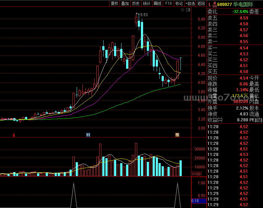Open the 财 financial marker
Image resolution: width=263 pixels, height=208 pixels.
(x=88, y=135)
